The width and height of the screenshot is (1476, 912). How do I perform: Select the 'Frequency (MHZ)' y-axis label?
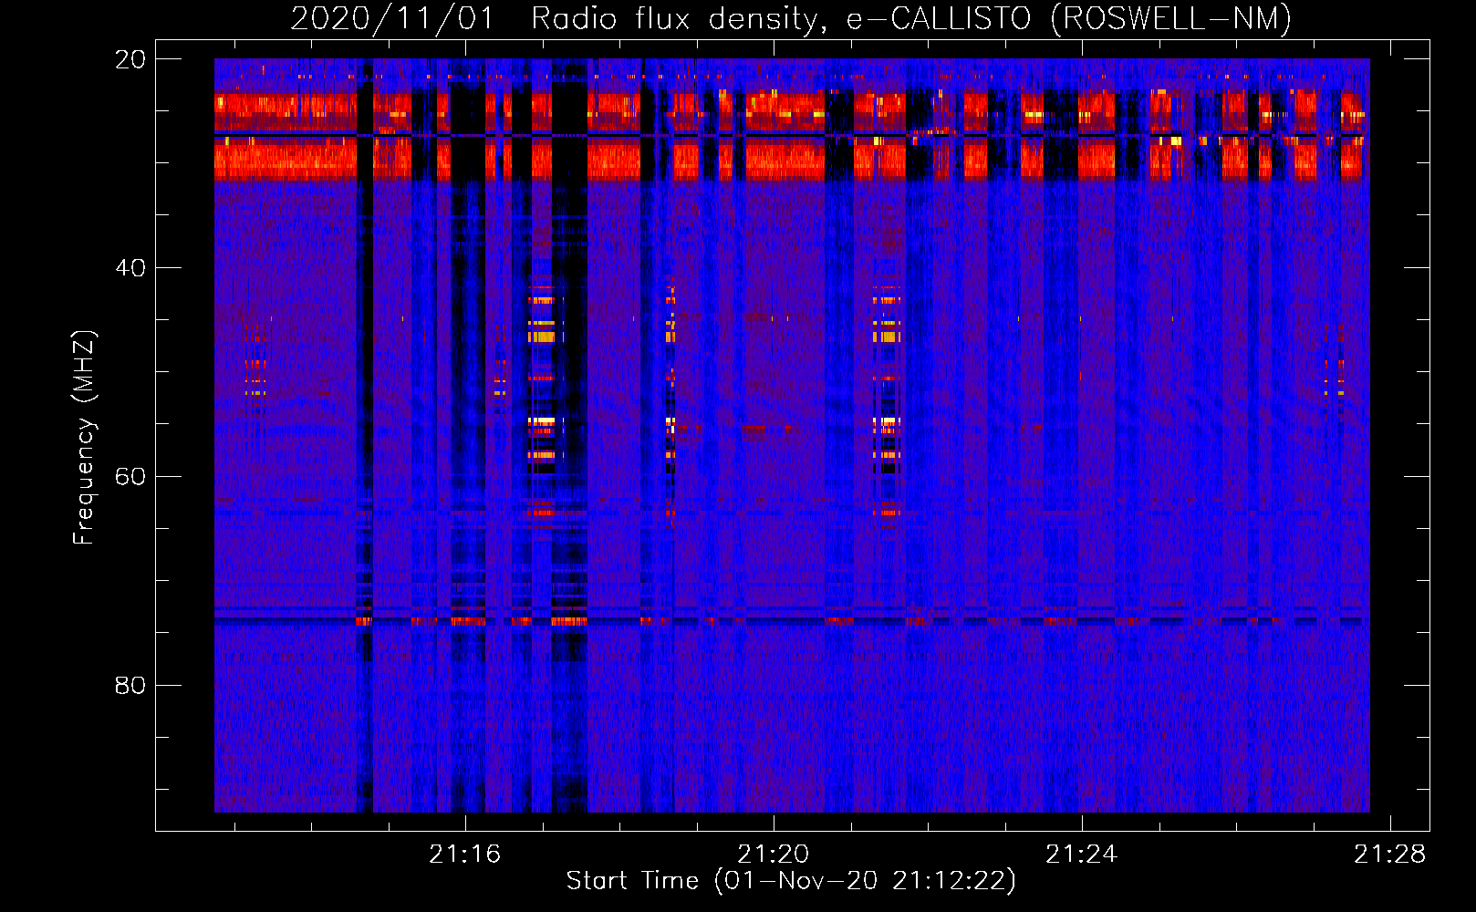point(84,437)
